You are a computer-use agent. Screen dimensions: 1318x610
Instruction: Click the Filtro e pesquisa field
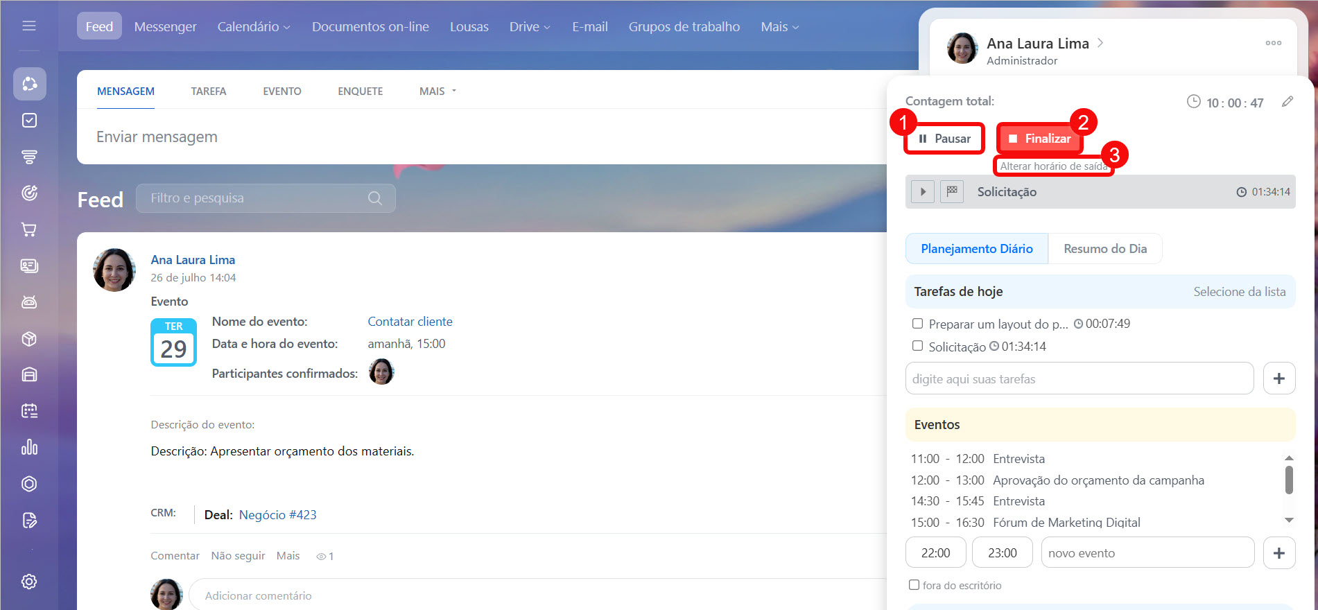click(x=266, y=198)
